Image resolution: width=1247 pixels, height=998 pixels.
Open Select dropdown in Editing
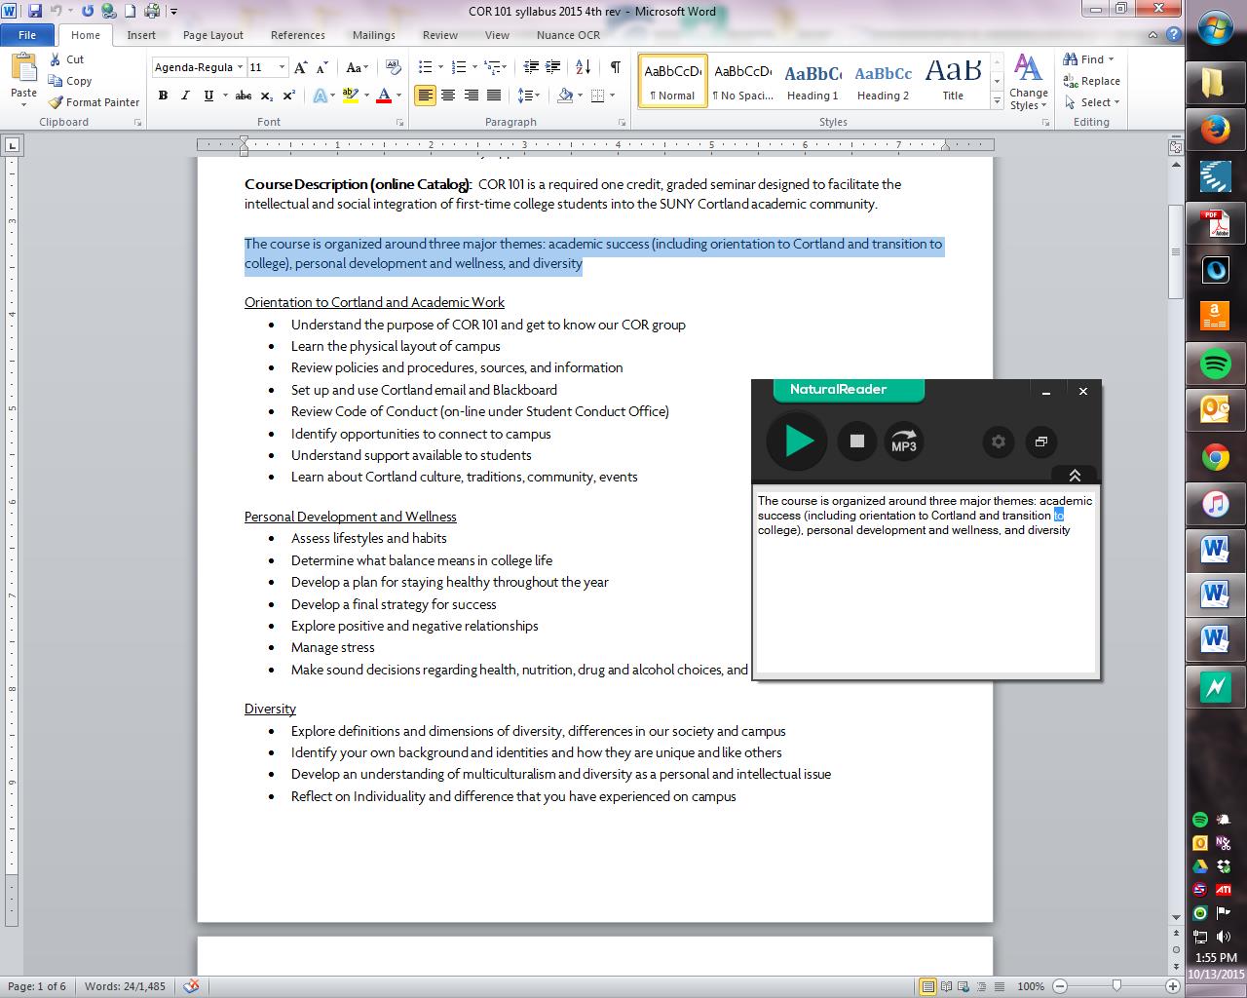click(x=1093, y=102)
